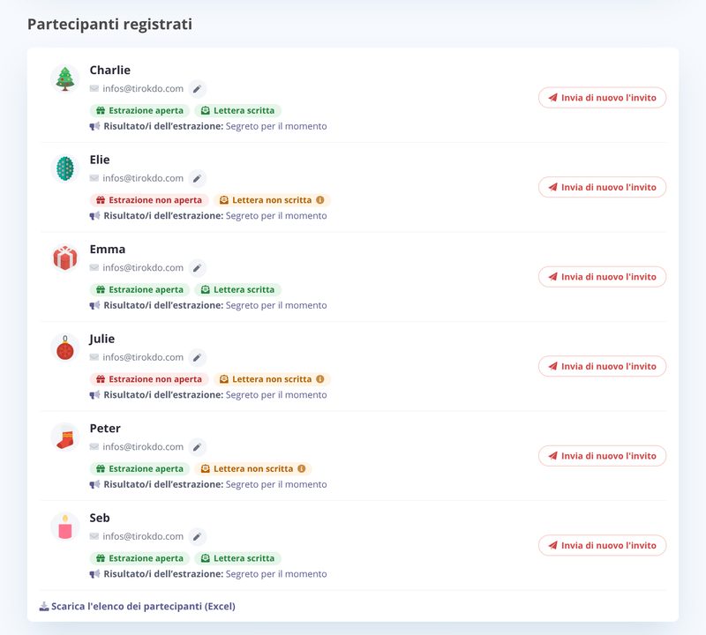
Task: Click Charlie's "Lettera scritta" badge
Action: pos(237,111)
